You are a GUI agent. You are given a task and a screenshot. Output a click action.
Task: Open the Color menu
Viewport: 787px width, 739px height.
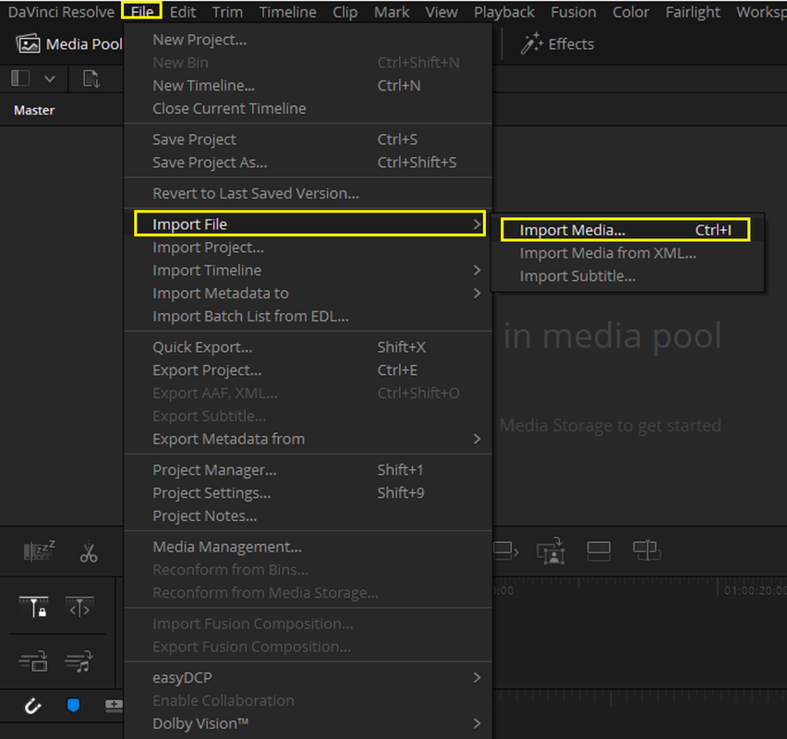tap(630, 11)
